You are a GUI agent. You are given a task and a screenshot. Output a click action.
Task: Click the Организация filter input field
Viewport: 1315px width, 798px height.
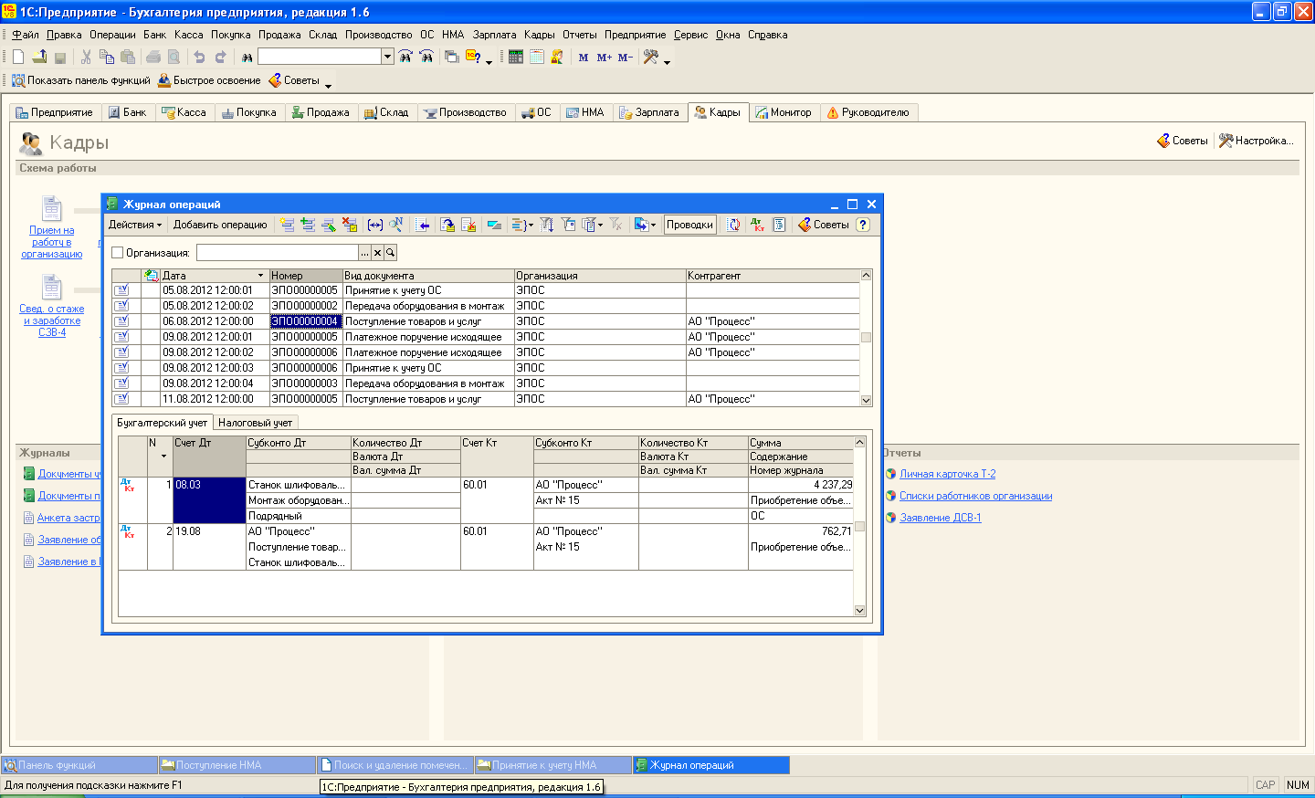(278, 253)
